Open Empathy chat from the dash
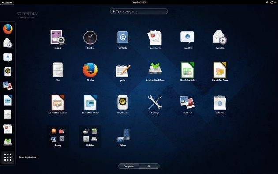Viewport: 278px width, 174px height. coord(8,57)
